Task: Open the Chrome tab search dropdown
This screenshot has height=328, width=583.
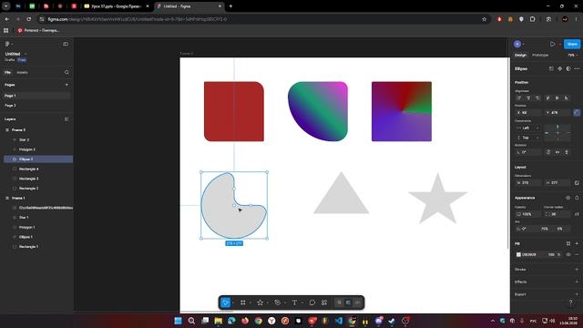Action: pyautogui.click(x=6, y=6)
